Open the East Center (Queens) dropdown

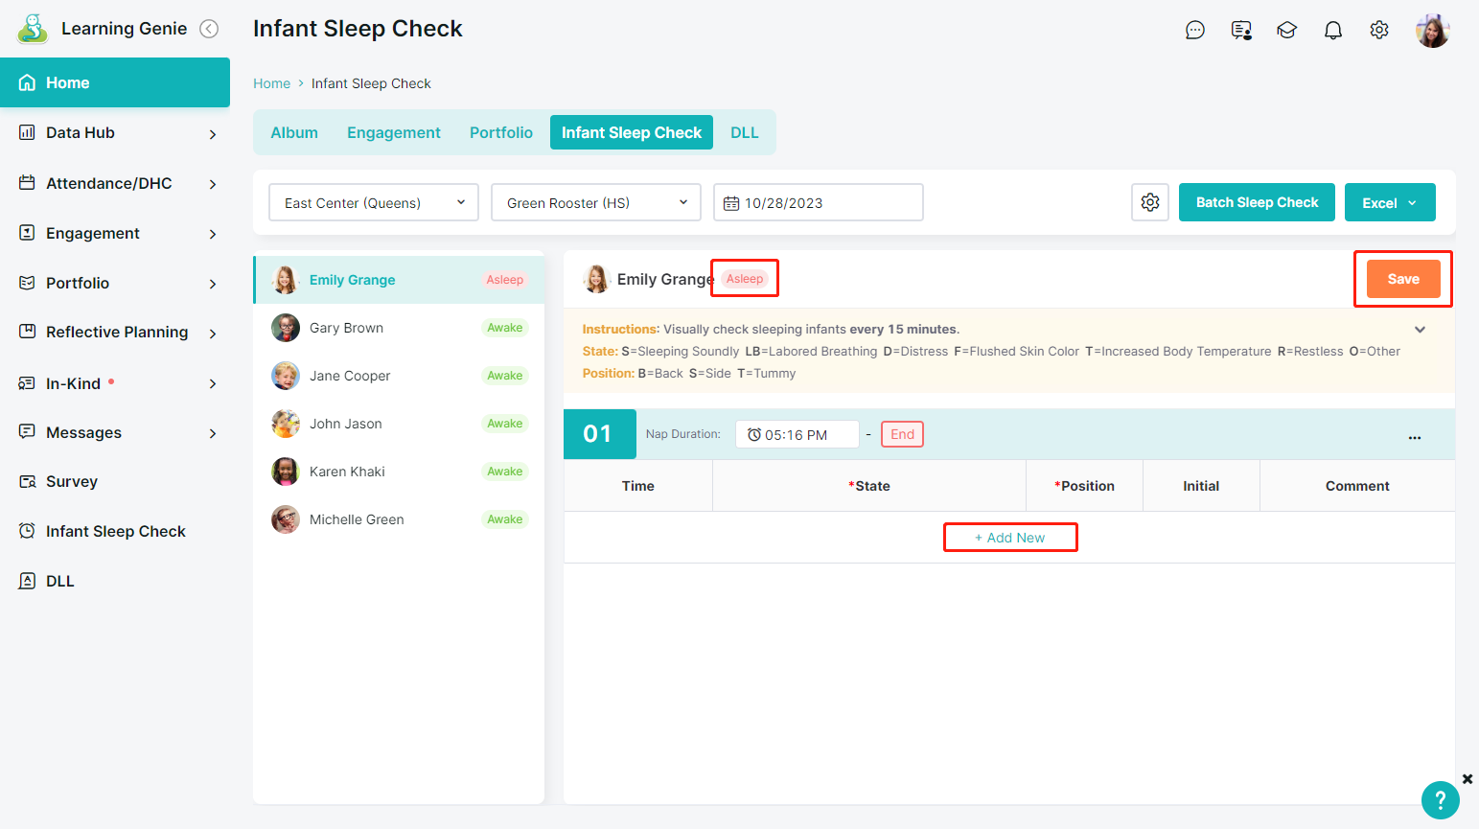374,202
